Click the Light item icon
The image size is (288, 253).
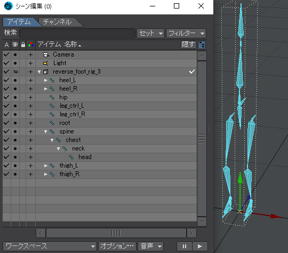click(x=45, y=63)
